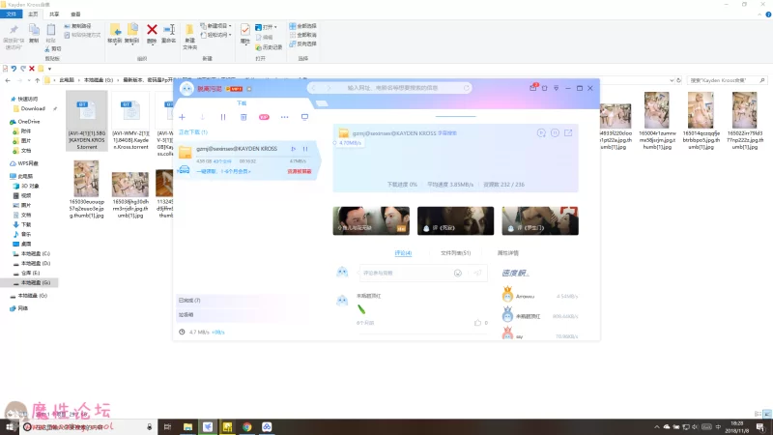This screenshot has height=435, width=773.
Task: Open the second video thumbnail 评《死寂》
Action: pyautogui.click(x=455, y=220)
